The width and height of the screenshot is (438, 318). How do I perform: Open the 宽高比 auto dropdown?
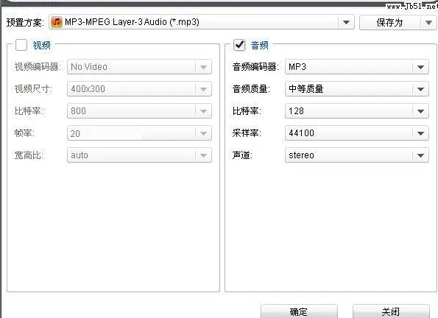pyautogui.click(x=139, y=155)
